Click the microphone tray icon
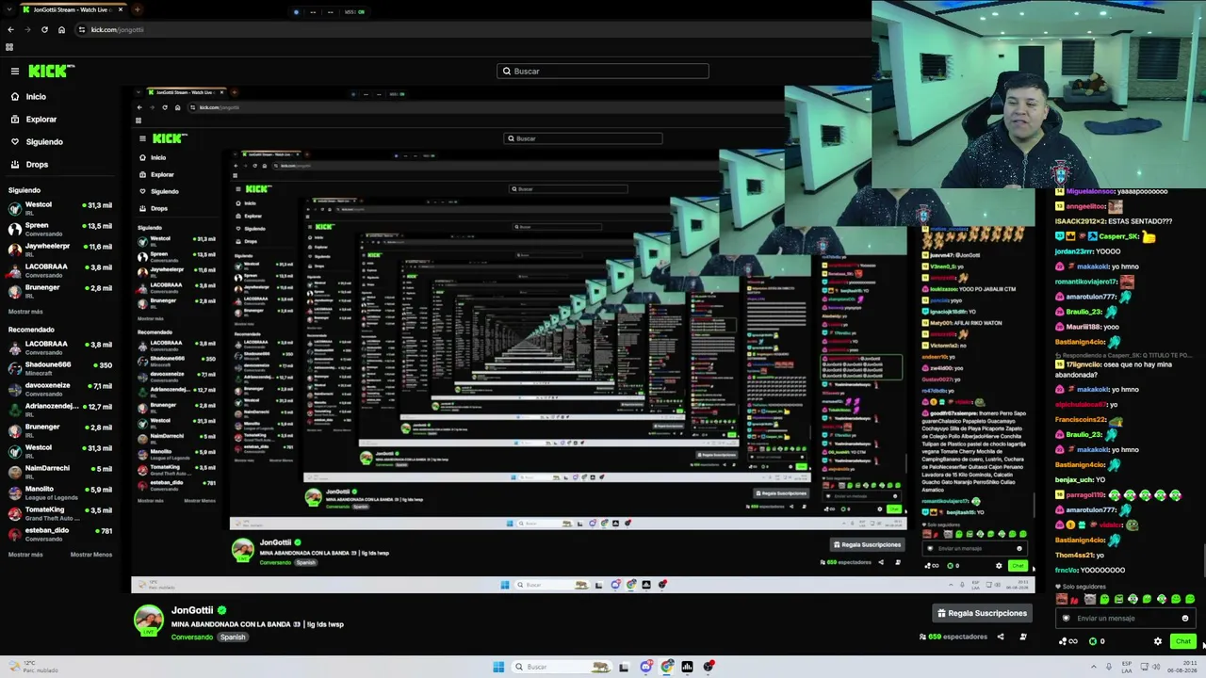Image resolution: width=1206 pixels, height=678 pixels. [1108, 667]
